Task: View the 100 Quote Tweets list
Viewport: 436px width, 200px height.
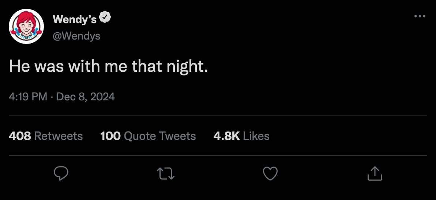Action: coord(148,136)
